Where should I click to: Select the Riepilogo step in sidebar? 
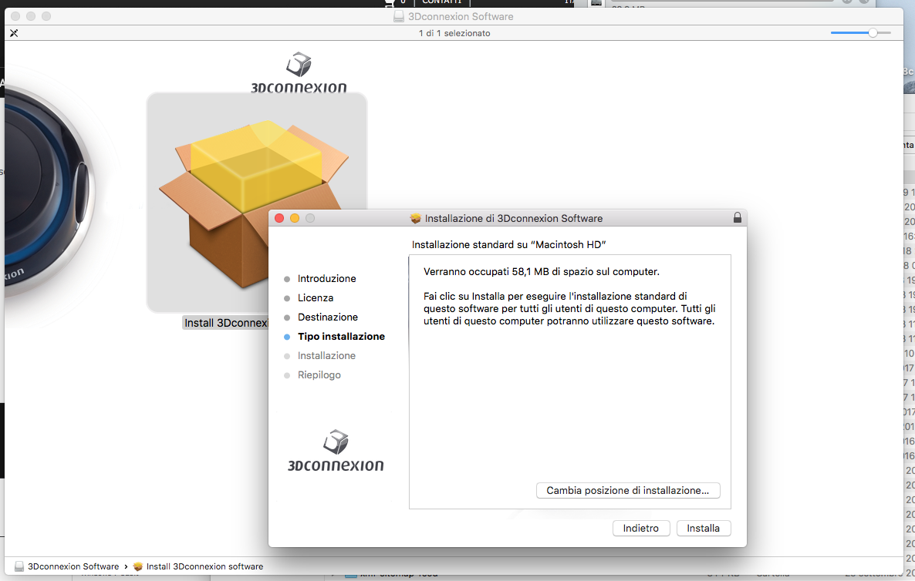click(x=319, y=374)
